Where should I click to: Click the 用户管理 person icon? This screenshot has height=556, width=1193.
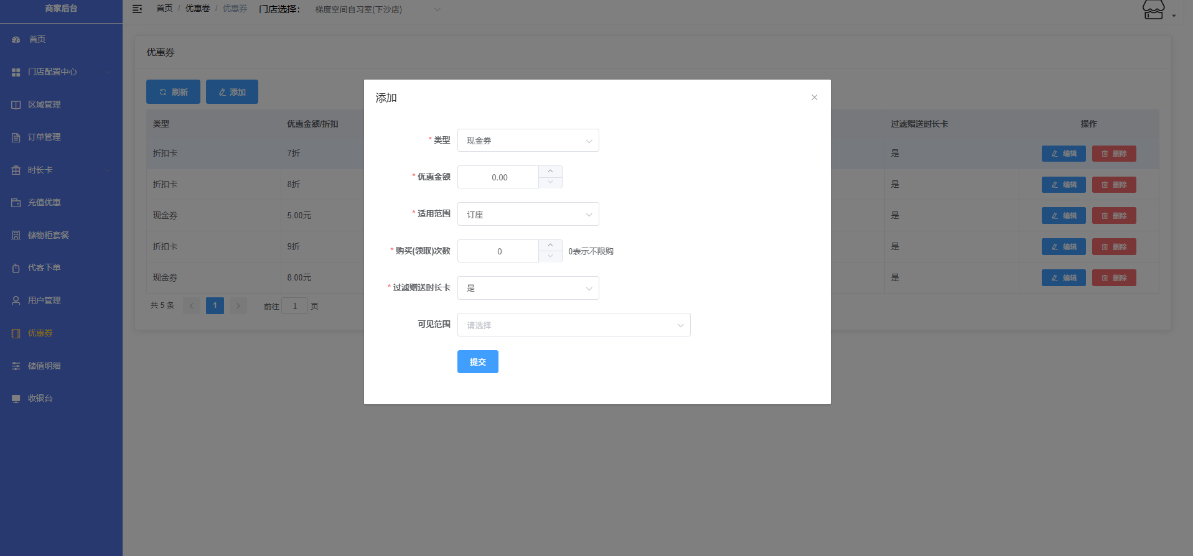point(16,301)
